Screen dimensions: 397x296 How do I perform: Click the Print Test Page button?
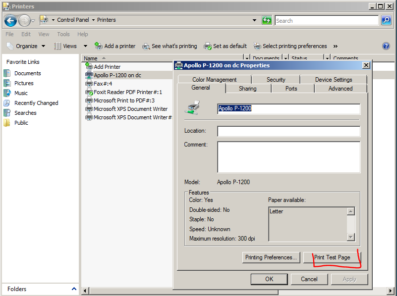[x=332, y=257]
